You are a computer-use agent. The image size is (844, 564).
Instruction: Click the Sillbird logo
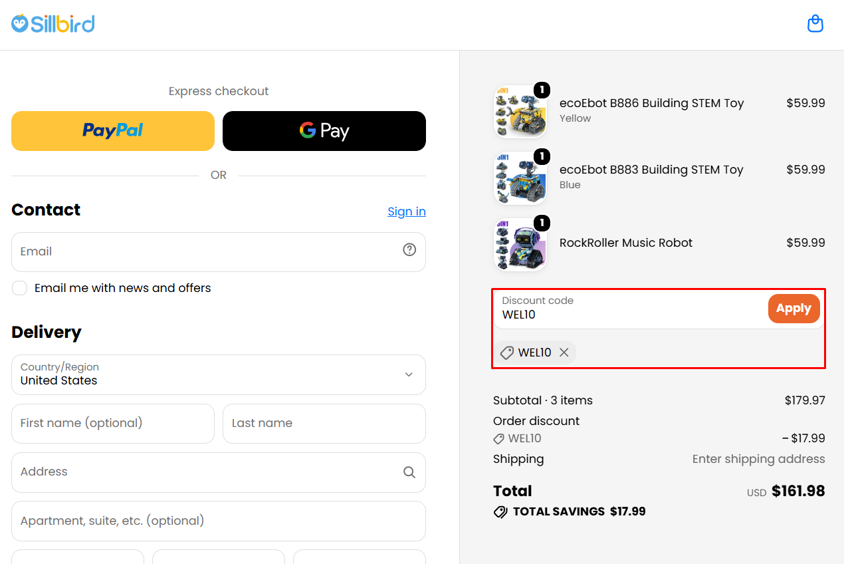point(53,24)
